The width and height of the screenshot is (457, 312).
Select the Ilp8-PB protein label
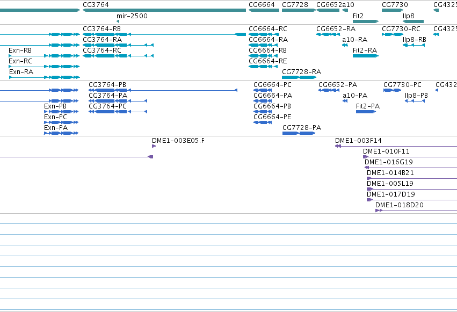coord(417,96)
